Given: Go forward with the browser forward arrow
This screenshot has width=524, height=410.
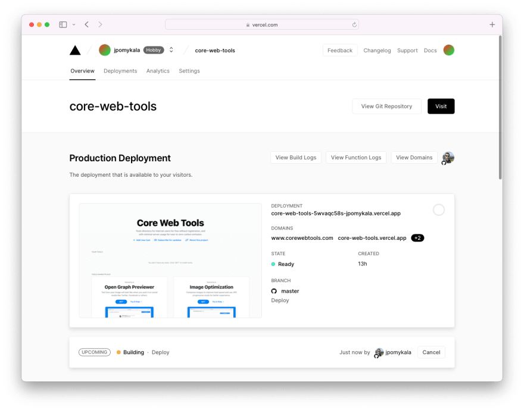Looking at the screenshot, I should tap(100, 24).
